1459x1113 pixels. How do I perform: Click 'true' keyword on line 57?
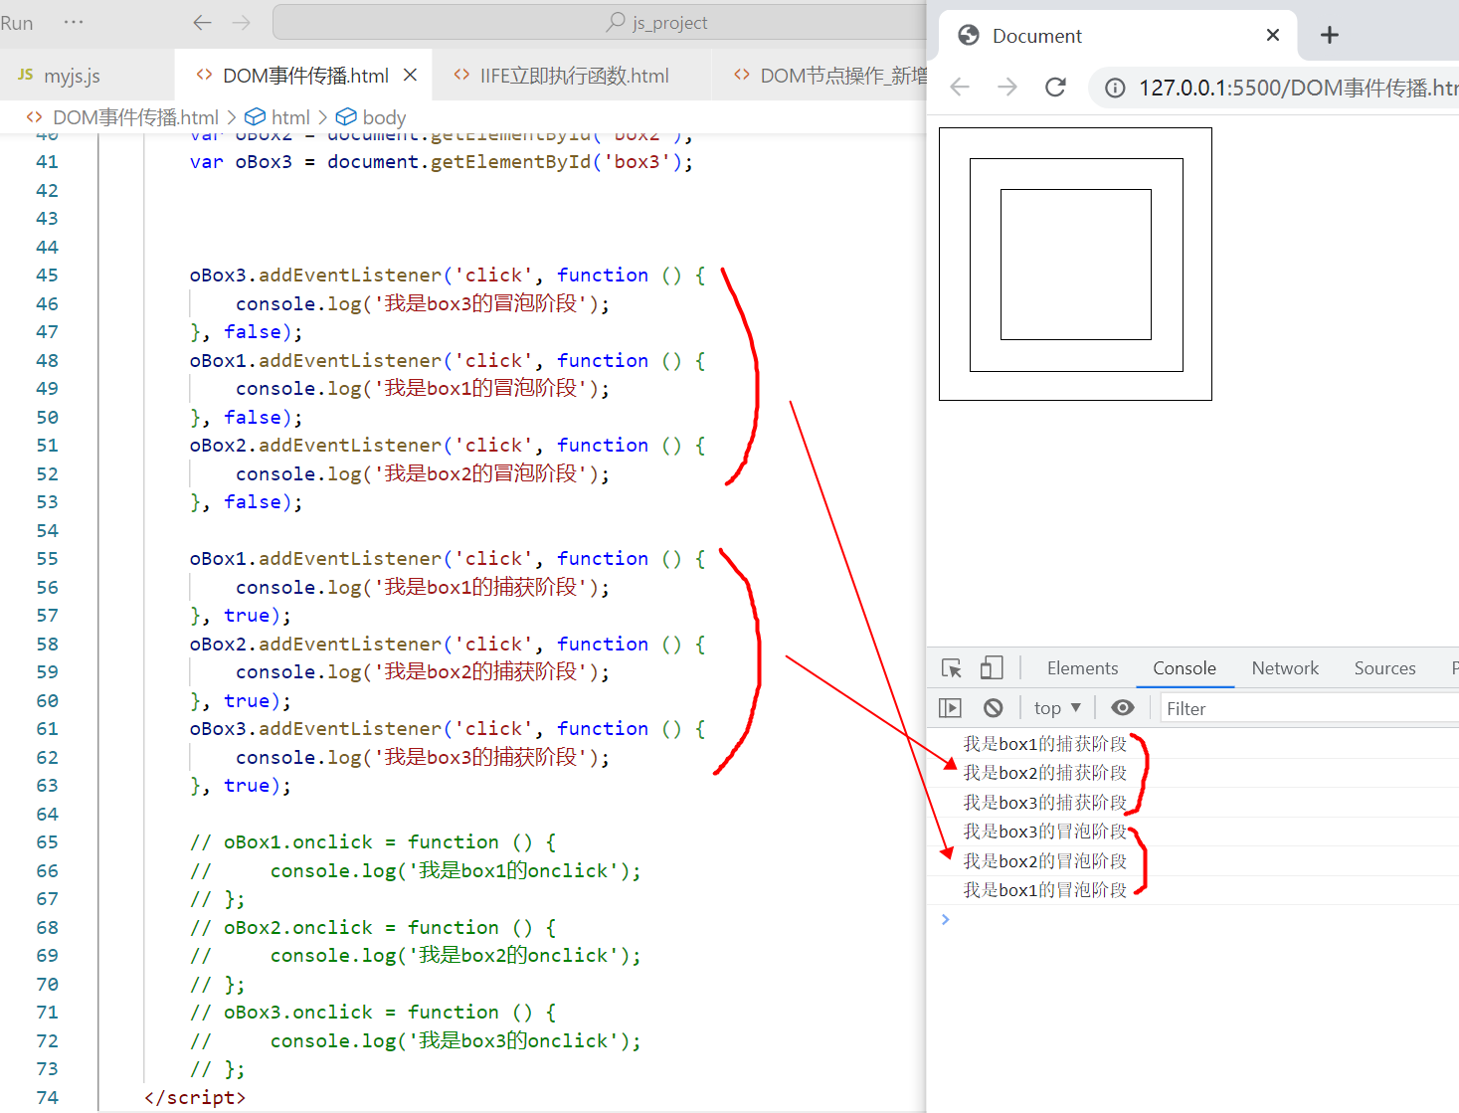(x=246, y=616)
